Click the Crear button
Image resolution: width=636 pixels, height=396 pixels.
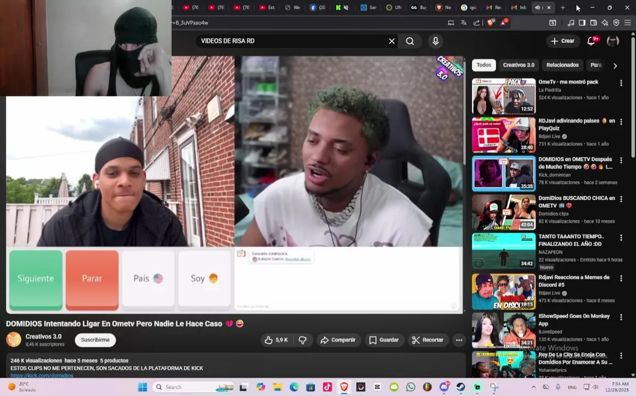(x=562, y=41)
